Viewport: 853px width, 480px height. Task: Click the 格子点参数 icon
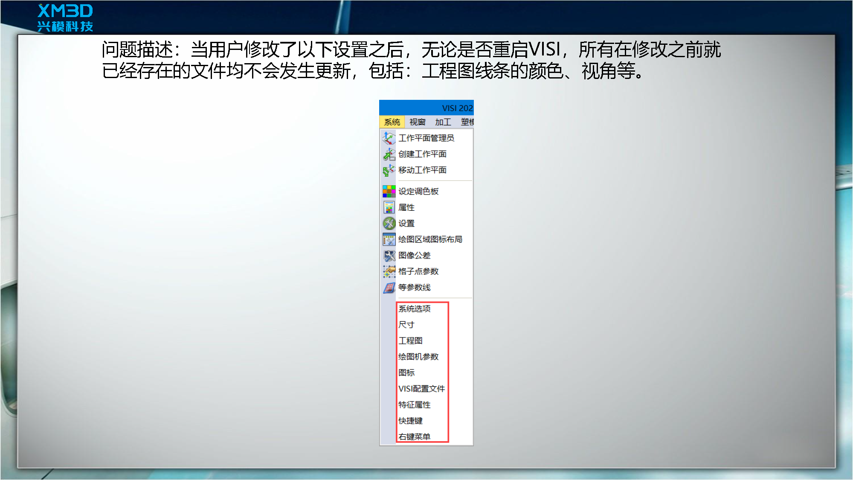coord(389,271)
